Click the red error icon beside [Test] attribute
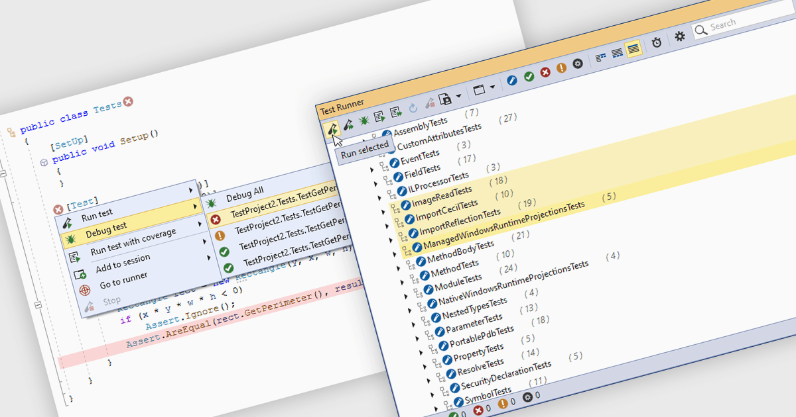The height and width of the screenshot is (417, 796). coord(58,210)
